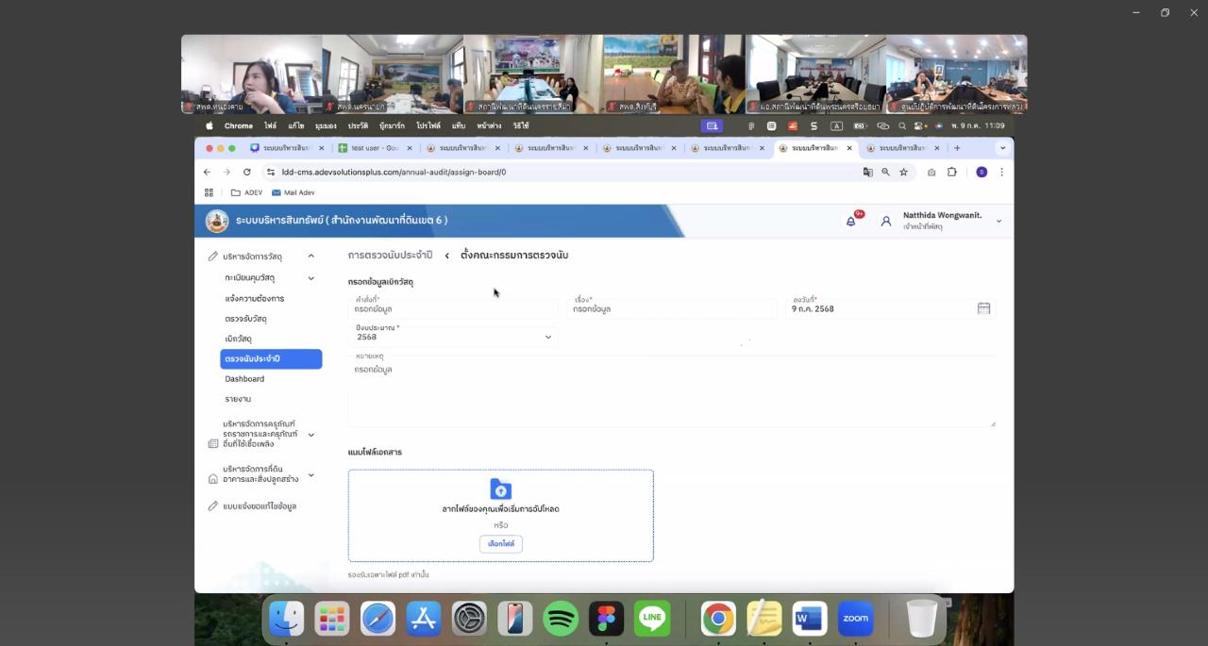The image size is (1208, 646).
Task: Click the เรื่อง input field
Action: (x=673, y=309)
